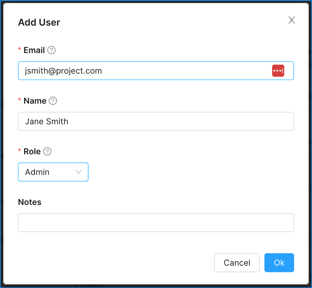Focus the empty Notes input box
The image size is (312, 288).
tap(156, 223)
